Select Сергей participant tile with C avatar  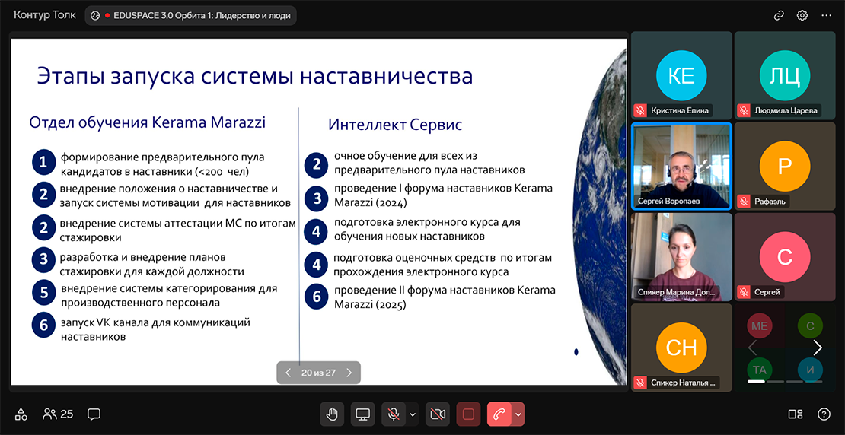785,257
